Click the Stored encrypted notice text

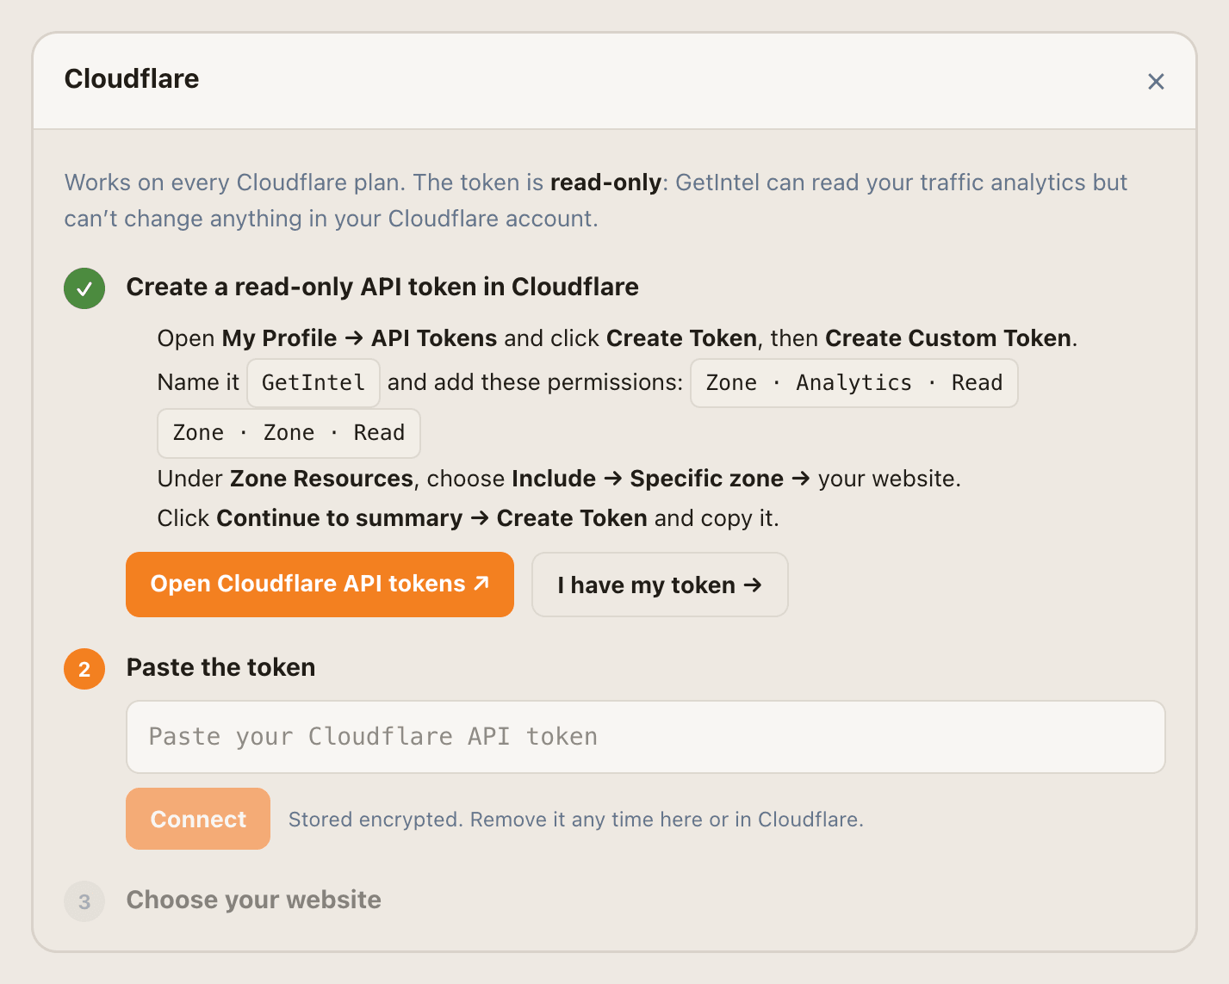click(575, 820)
